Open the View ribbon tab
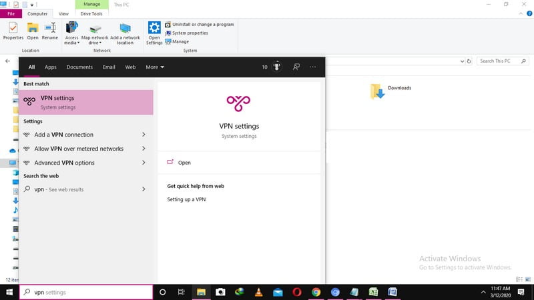 click(x=63, y=13)
